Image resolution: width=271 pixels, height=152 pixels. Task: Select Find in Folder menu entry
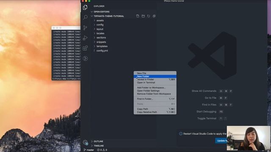(x=155, y=99)
